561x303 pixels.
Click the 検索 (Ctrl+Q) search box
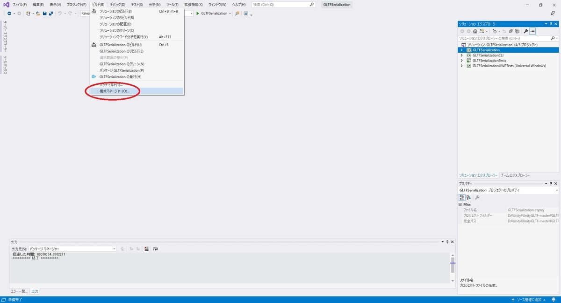coord(283,4)
